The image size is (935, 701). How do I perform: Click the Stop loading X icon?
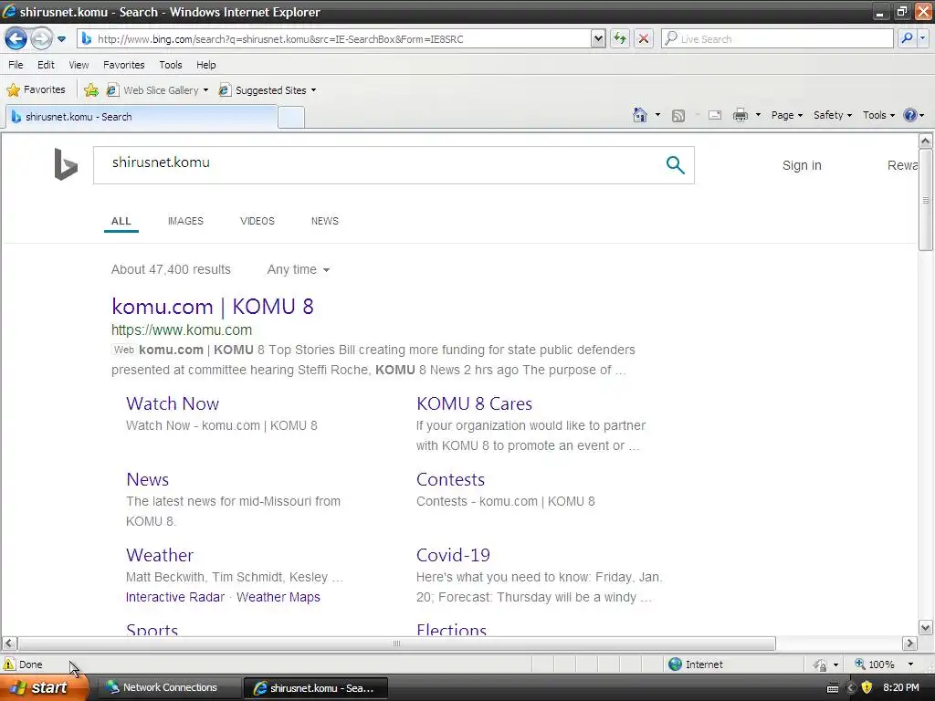[x=644, y=38]
